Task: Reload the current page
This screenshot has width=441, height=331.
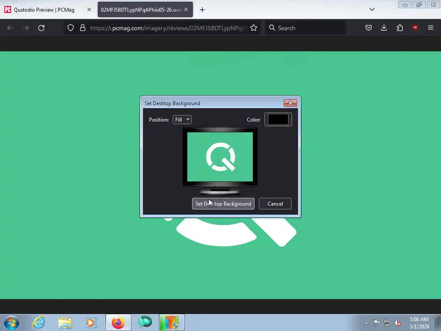Action: click(x=41, y=28)
